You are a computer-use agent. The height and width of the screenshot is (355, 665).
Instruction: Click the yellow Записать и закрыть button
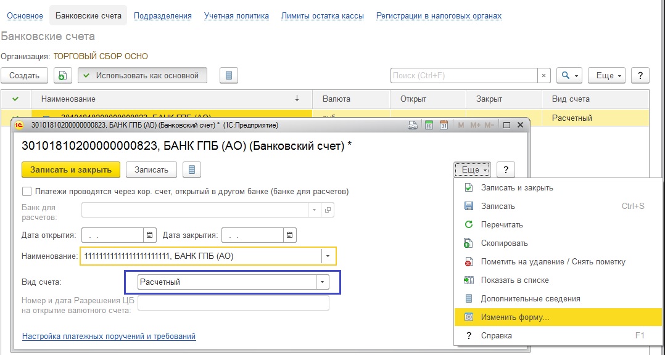coord(71,169)
